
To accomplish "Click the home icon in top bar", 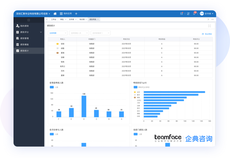I will point(55,14).
